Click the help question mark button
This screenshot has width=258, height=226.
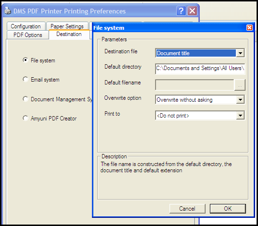pos(181,11)
